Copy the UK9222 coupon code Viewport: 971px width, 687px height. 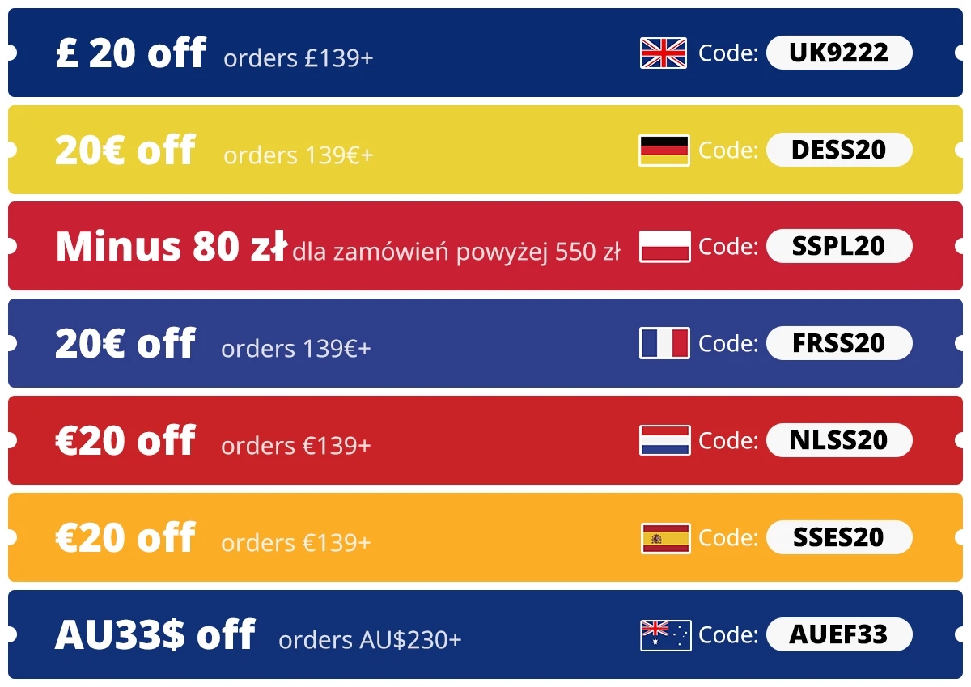pyautogui.click(x=838, y=53)
